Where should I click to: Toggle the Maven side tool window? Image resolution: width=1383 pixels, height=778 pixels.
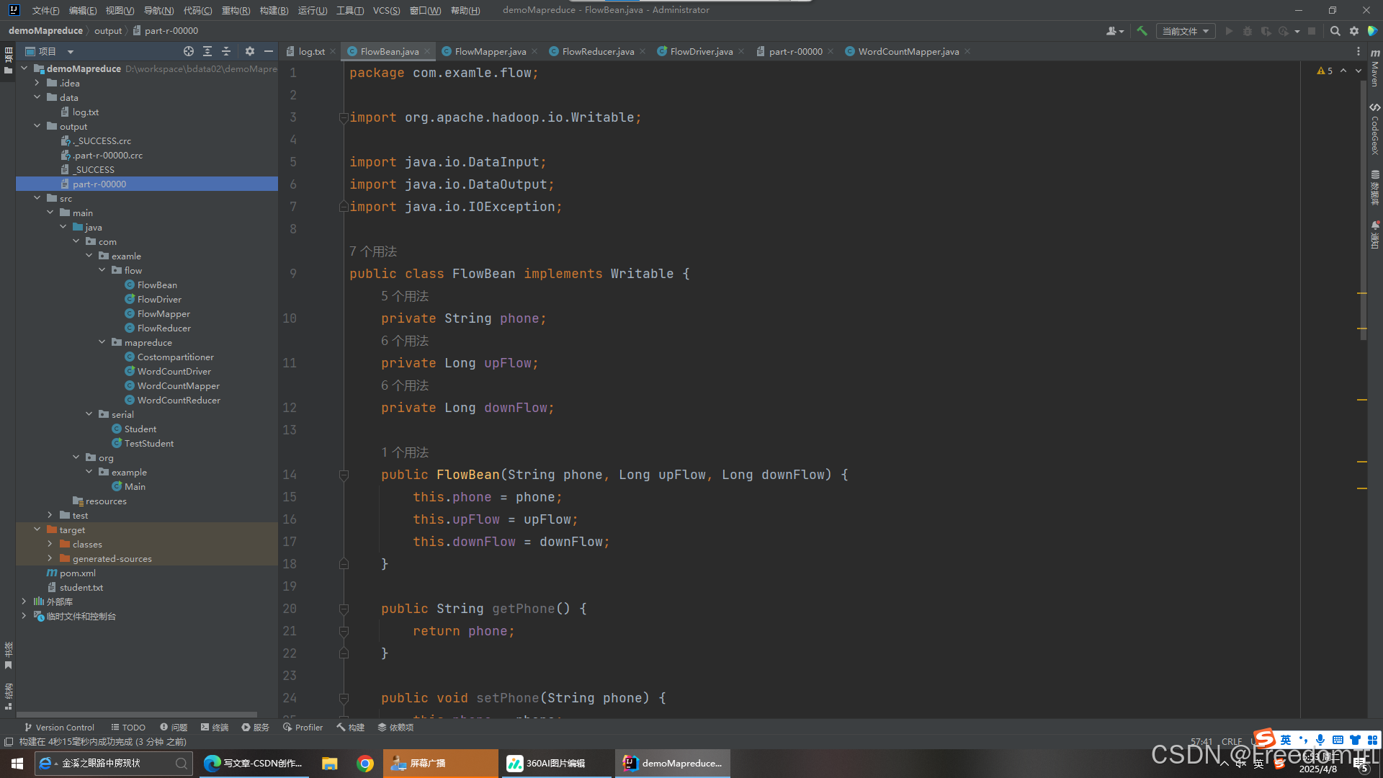[x=1374, y=68]
